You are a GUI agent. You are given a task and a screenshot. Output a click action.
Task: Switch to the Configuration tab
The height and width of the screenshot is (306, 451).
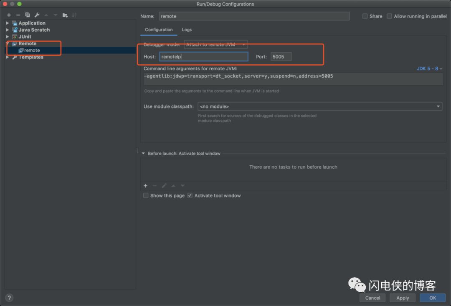(159, 30)
